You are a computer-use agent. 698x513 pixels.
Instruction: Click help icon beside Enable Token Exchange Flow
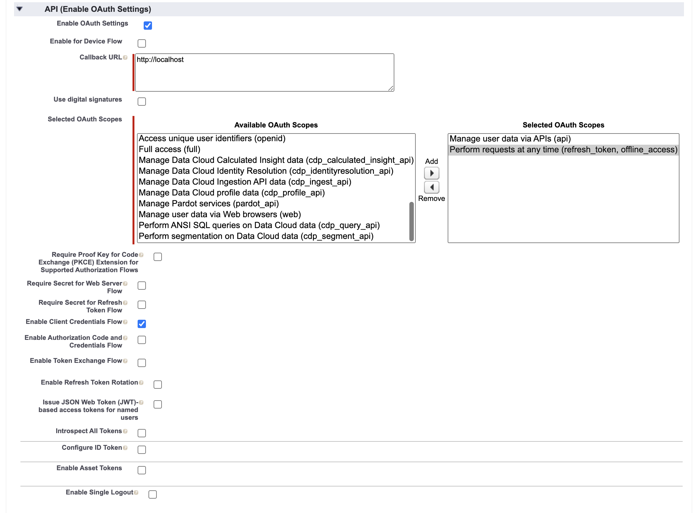coord(125,361)
